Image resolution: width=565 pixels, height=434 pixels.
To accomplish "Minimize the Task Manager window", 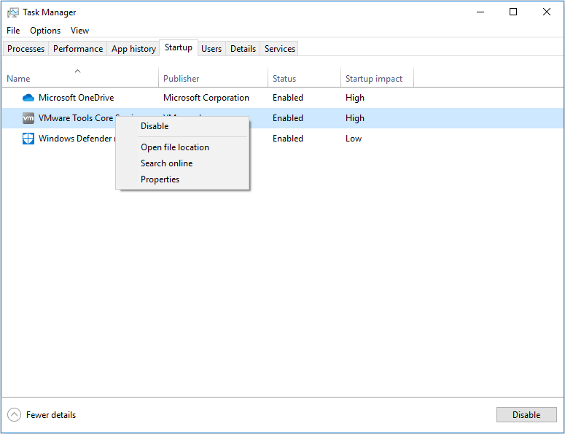I will (x=480, y=12).
